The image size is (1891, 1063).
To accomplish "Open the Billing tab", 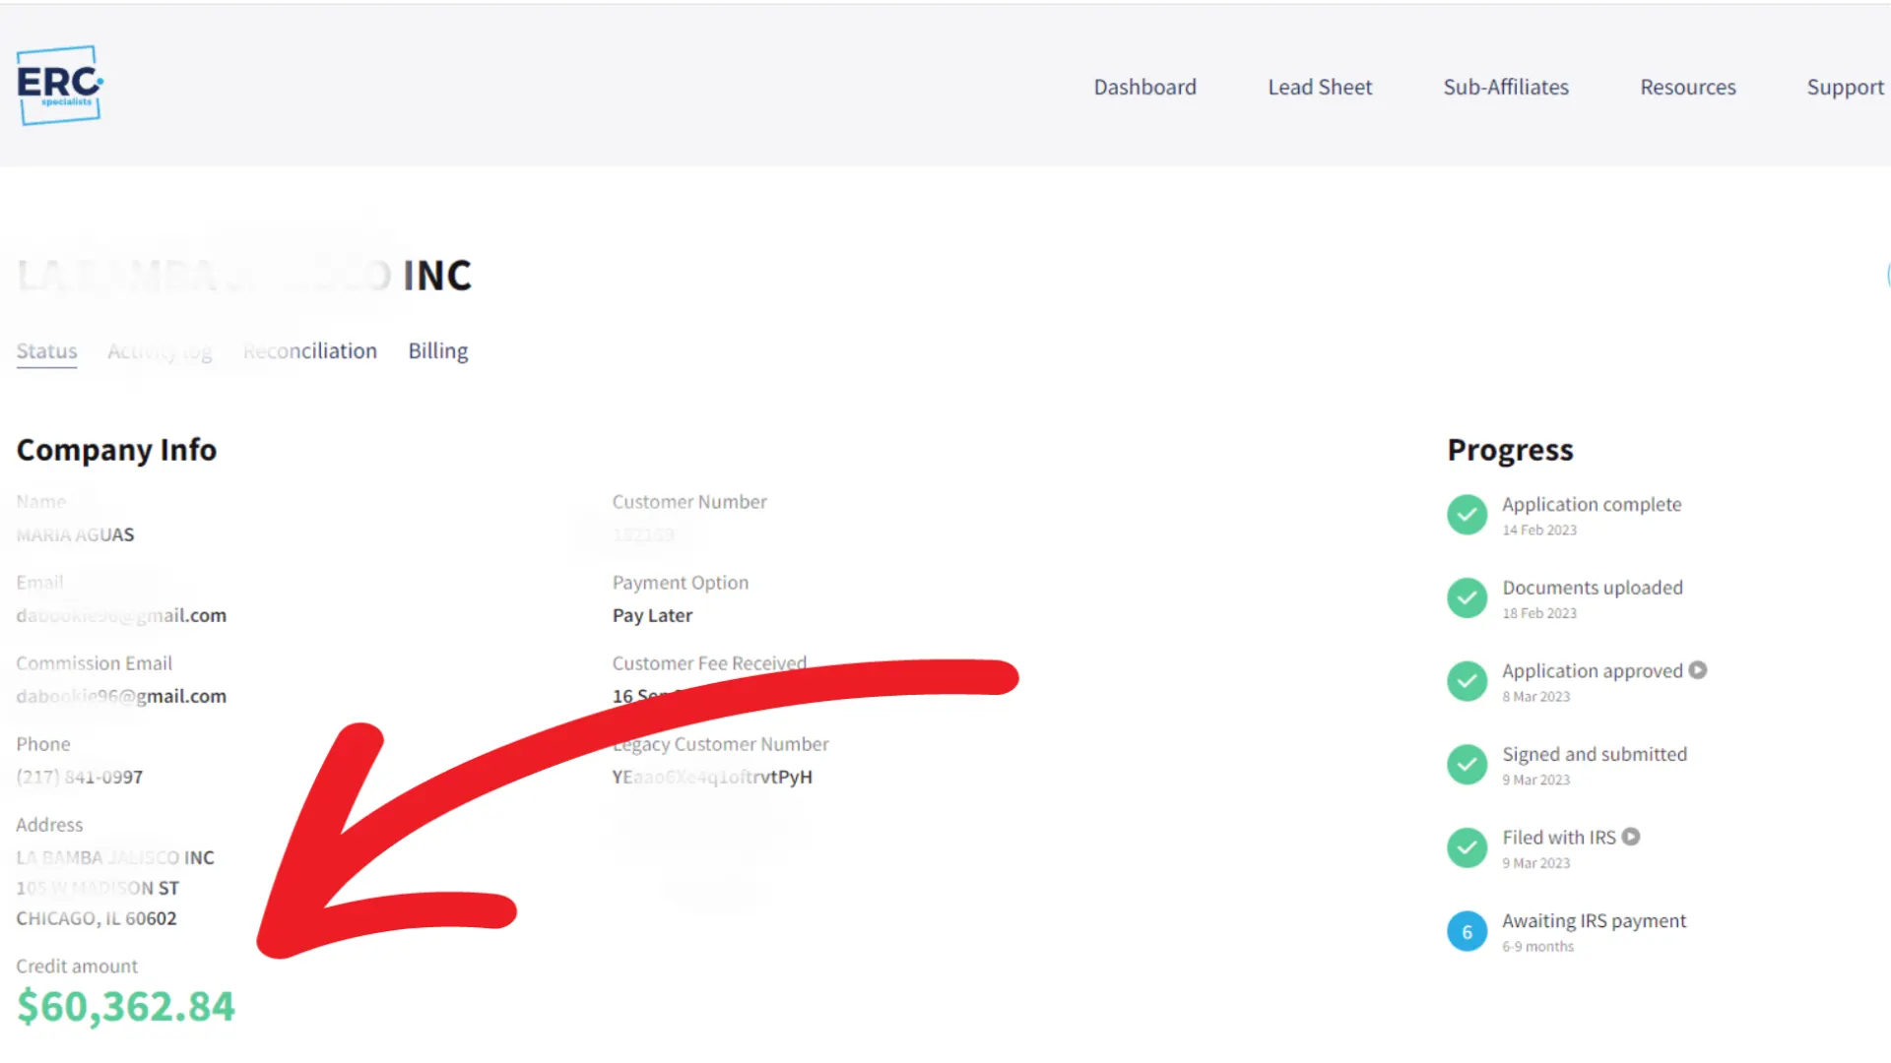I will point(438,351).
